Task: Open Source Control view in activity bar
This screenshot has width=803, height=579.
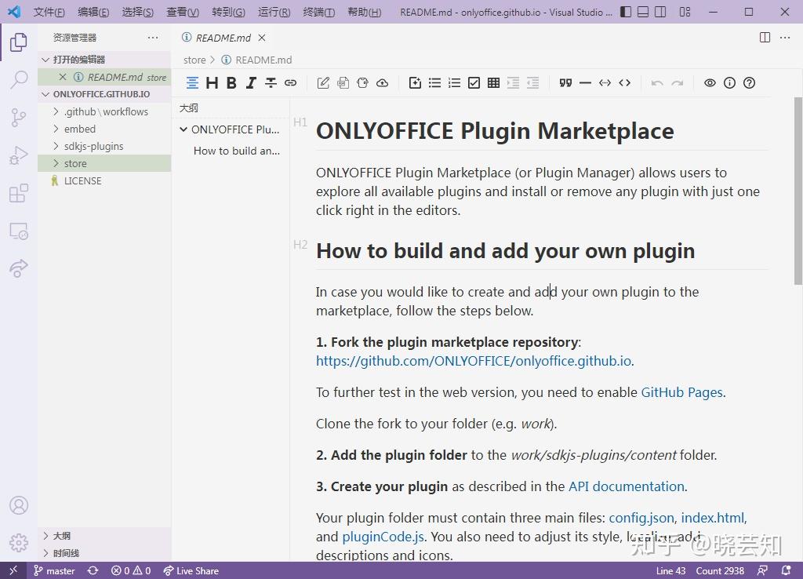Action: click(x=19, y=118)
